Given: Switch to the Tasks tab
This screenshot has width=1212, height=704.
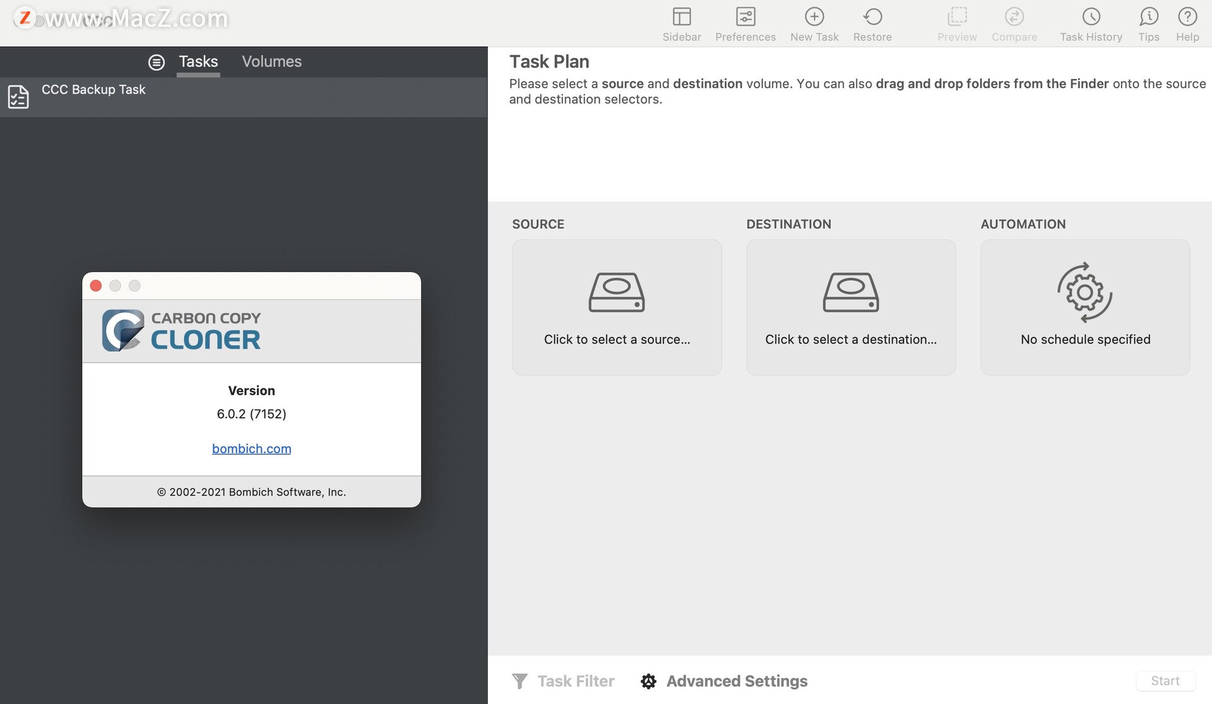Looking at the screenshot, I should [198, 62].
